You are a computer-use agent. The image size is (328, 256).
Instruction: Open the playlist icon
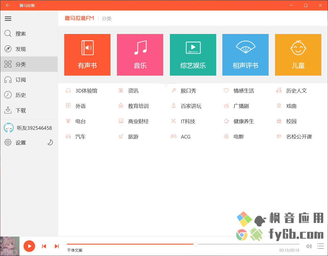(x=320, y=246)
